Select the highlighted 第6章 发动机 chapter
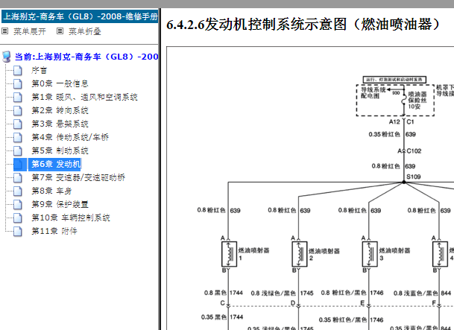 55,165
